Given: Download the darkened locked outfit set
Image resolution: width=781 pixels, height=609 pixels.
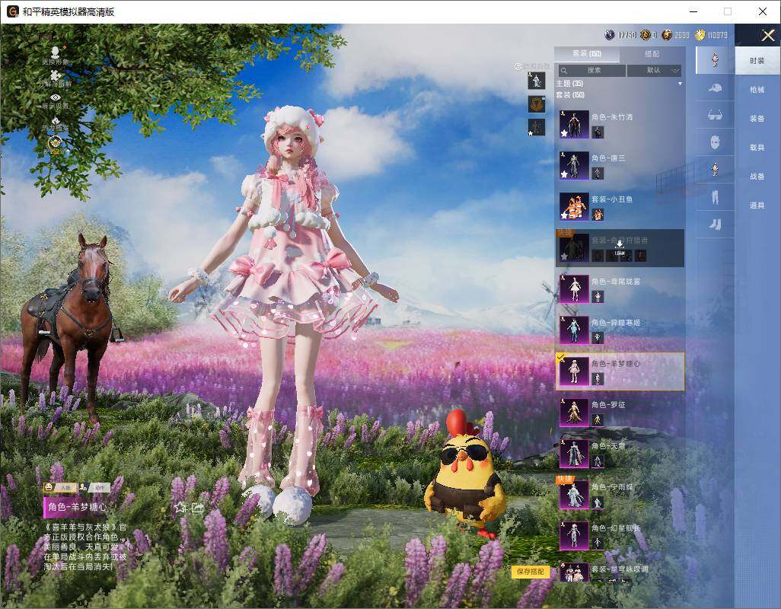Looking at the screenshot, I should [x=620, y=247].
